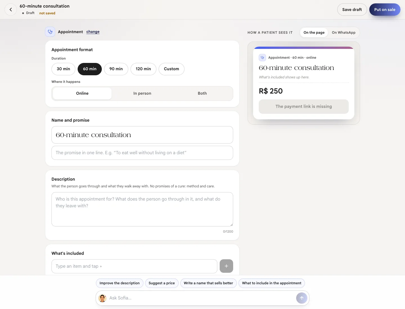Click the 'not saved' status text

pyautogui.click(x=47, y=13)
